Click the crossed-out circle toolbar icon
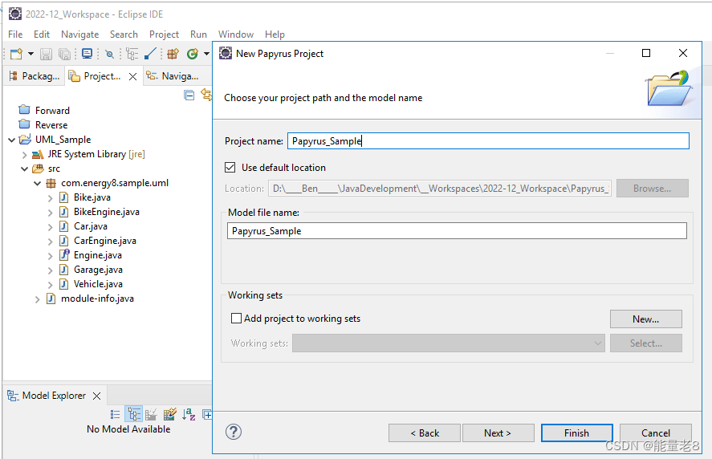This screenshot has width=712, height=459. tap(109, 54)
